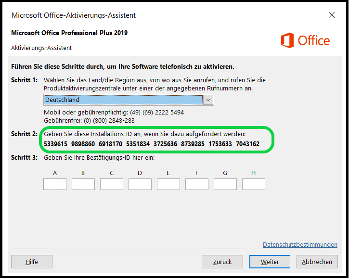Click the Schritt 1 label
Viewport: 349px width, 278px height.
[24, 80]
